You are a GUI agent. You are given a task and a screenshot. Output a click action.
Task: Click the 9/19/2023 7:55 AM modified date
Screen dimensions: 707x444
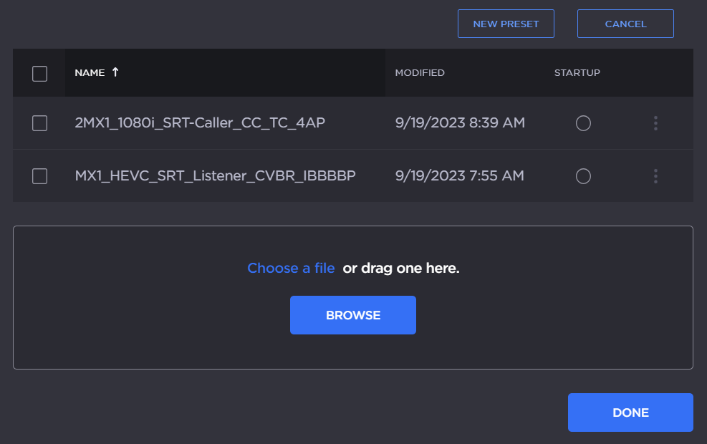459,176
